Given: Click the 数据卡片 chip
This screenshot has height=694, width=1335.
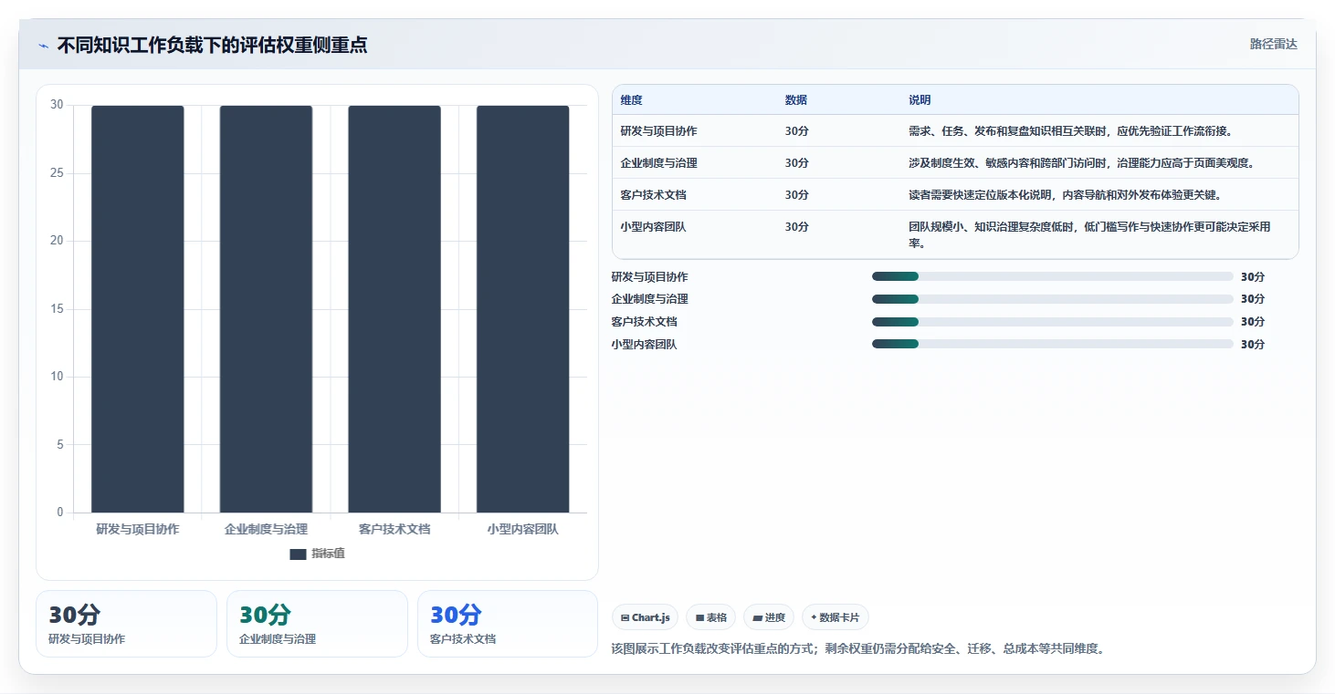Looking at the screenshot, I should tap(836, 617).
